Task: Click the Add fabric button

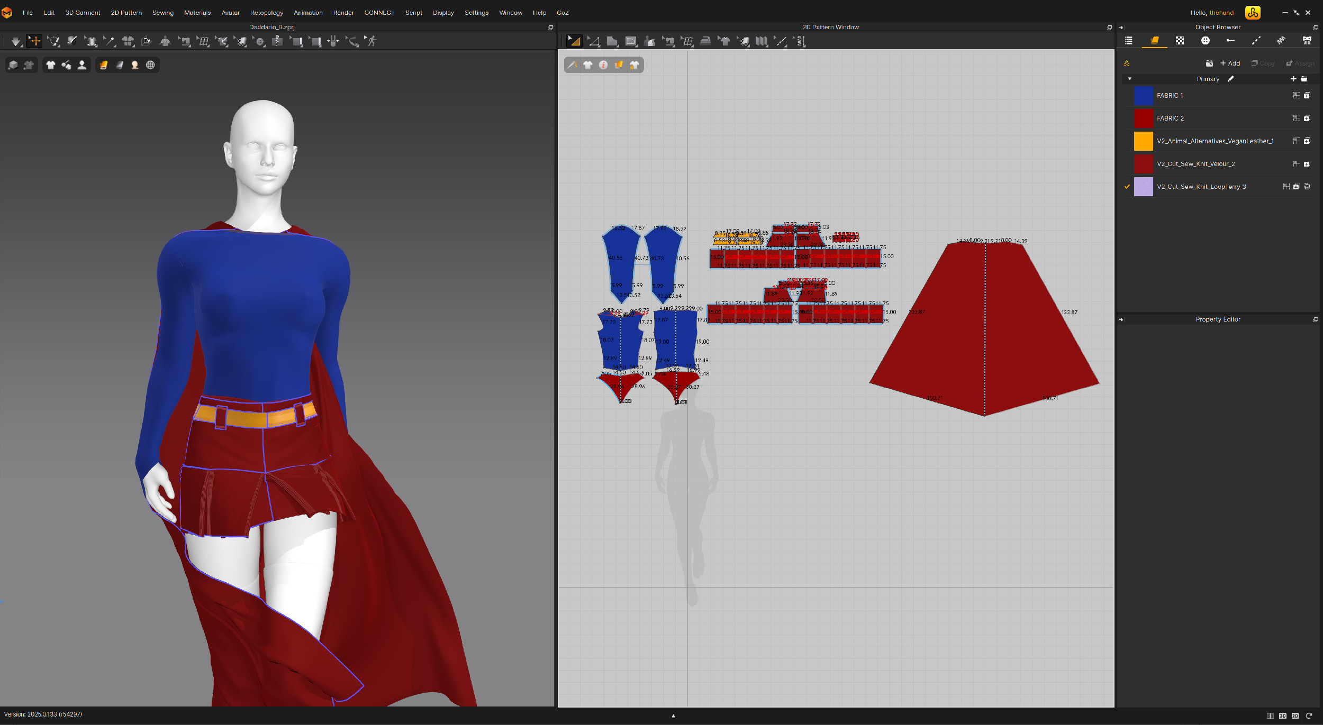Action: click(1230, 63)
